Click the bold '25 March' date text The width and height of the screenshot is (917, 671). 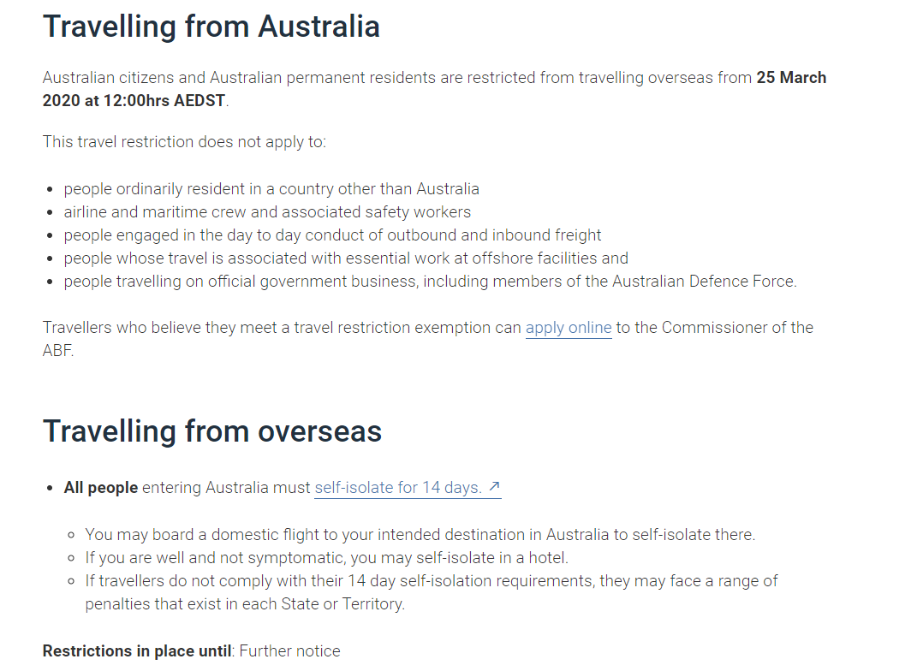pos(791,78)
